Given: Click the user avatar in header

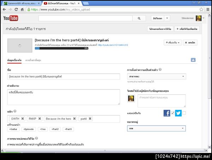Looking at the screenshot, I should tap(199, 18).
